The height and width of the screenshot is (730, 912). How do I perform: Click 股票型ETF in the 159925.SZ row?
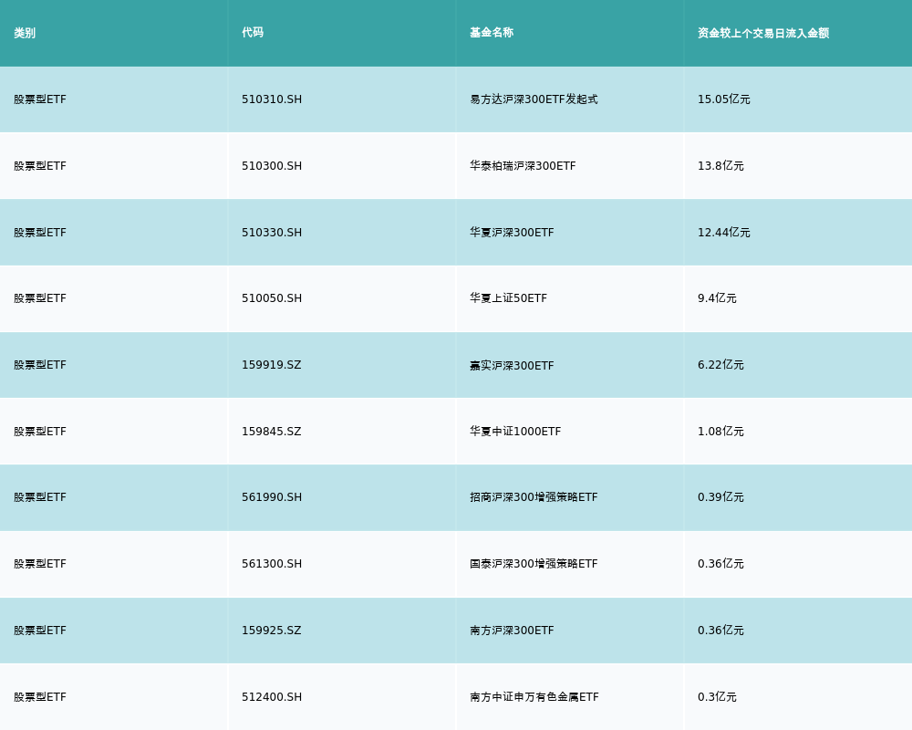[40, 631]
